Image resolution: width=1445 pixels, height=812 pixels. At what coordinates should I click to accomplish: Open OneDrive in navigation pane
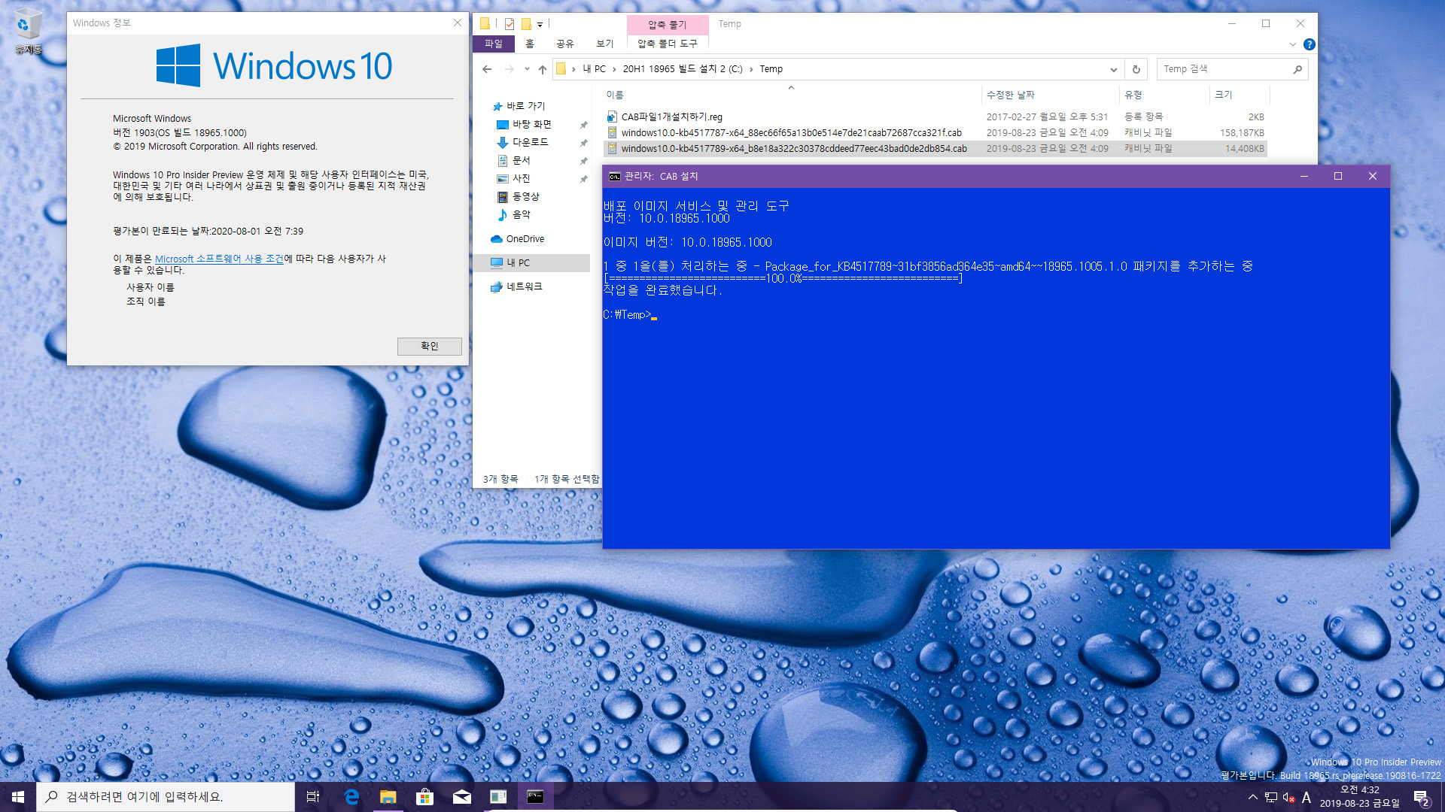pos(525,239)
